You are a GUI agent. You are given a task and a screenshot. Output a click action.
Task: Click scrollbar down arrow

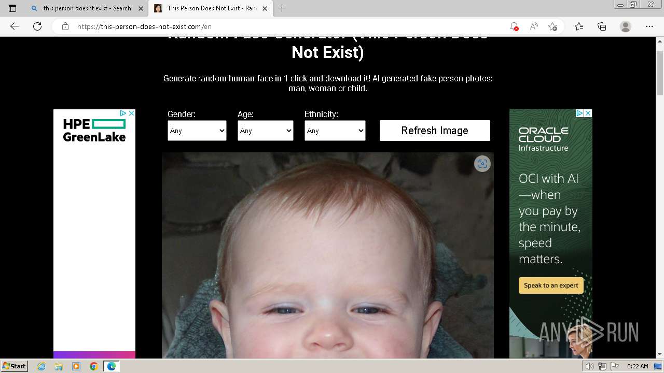(x=660, y=354)
